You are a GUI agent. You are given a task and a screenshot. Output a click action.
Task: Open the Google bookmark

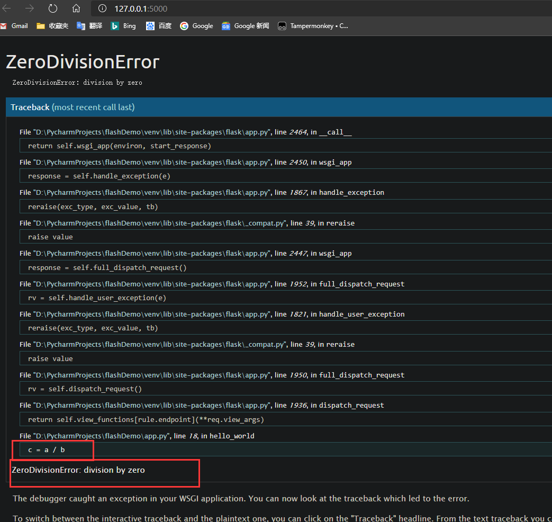tap(196, 25)
